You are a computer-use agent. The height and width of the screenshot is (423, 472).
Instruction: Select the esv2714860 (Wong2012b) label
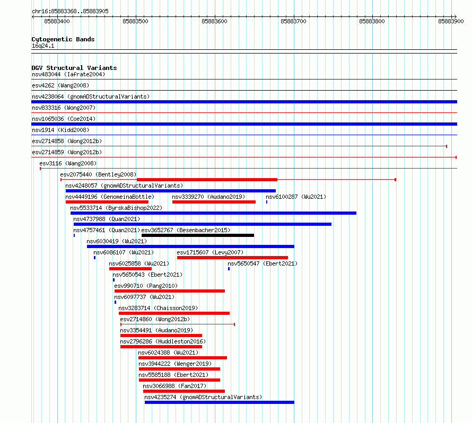click(155, 319)
